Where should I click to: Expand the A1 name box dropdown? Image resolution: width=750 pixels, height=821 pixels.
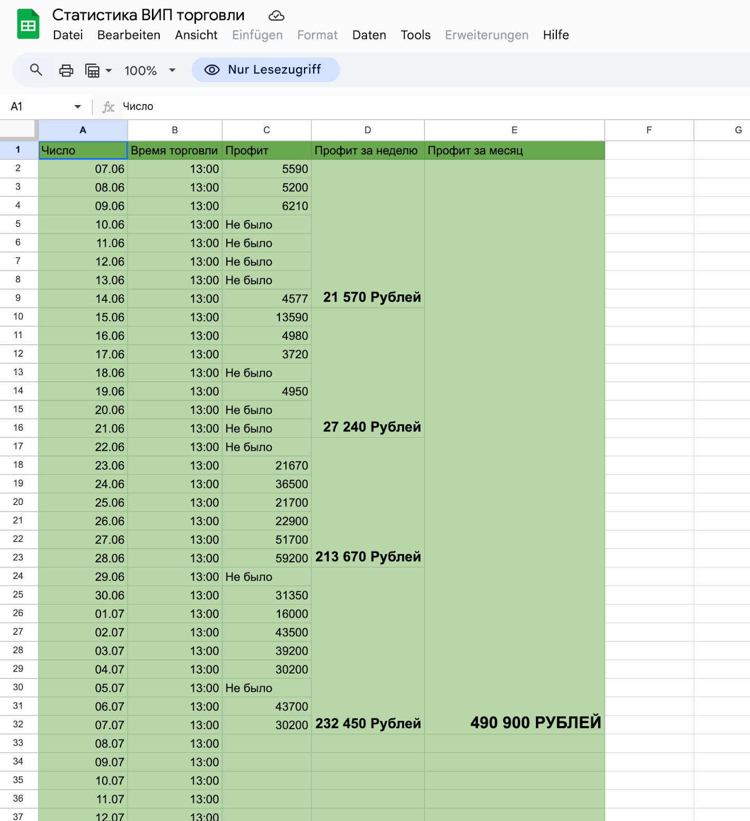(78, 107)
